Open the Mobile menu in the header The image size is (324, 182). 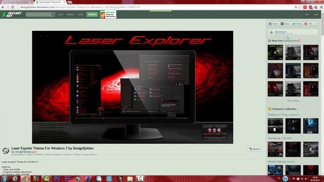point(70,15)
